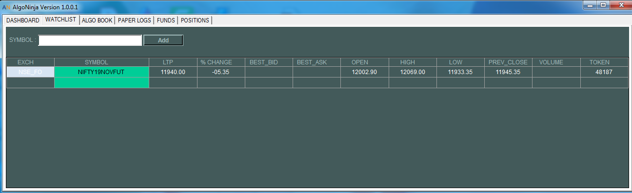The height and width of the screenshot is (193, 632).
Task: Click the AlgoNinja app icon in title bar
Action: [x=6, y=7]
